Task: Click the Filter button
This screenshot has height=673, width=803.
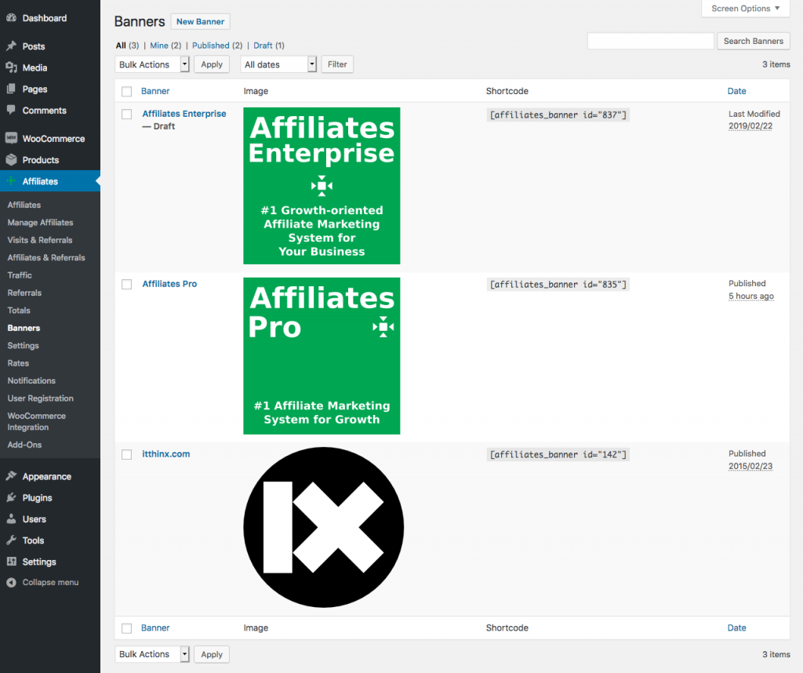Action: click(337, 64)
